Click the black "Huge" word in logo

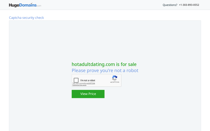coord(14,5)
